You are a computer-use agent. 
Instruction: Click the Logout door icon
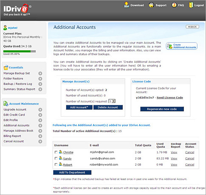click(x=191, y=5)
